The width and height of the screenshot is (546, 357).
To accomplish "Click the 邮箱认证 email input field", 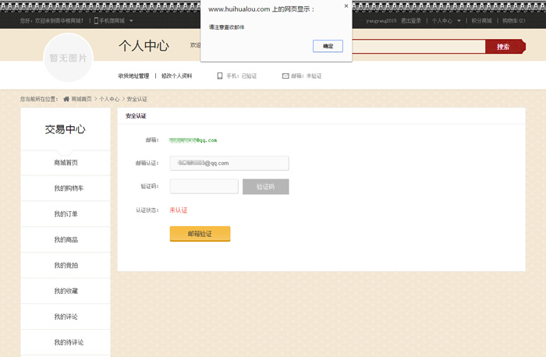I will pyautogui.click(x=229, y=163).
